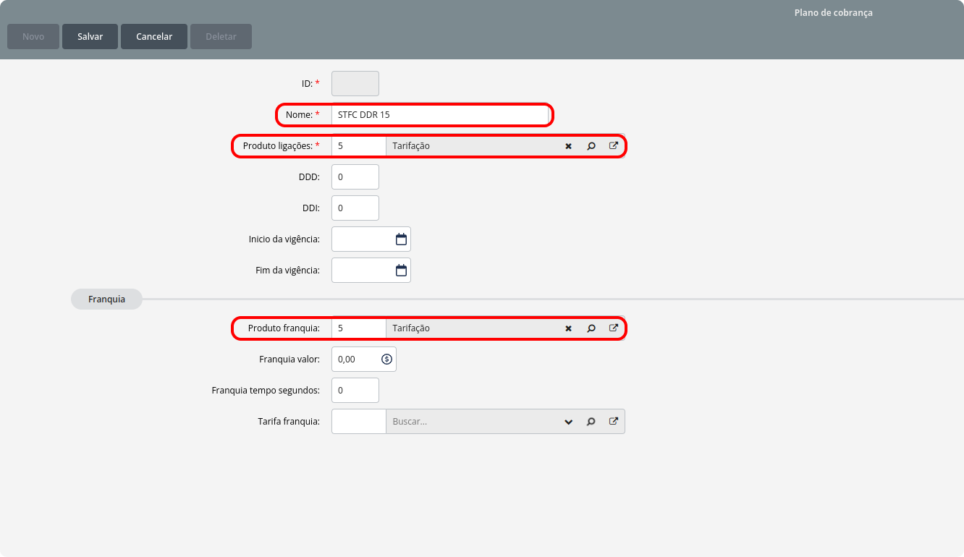Search Tarifa franquia using the magnifier icon
This screenshot has width=964, height=557.
[591, 422]
